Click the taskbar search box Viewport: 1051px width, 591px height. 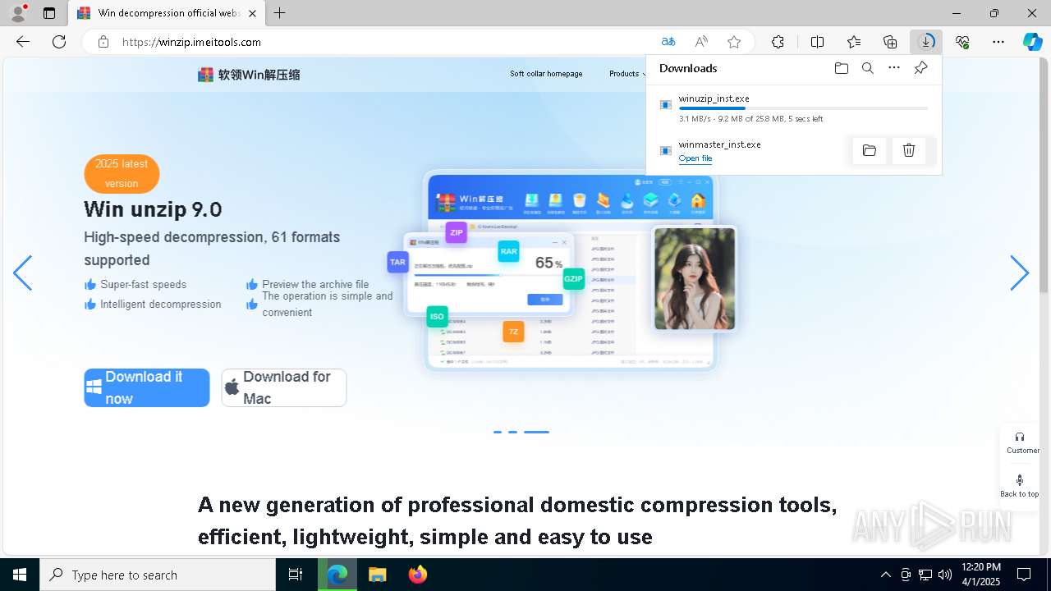158,575
